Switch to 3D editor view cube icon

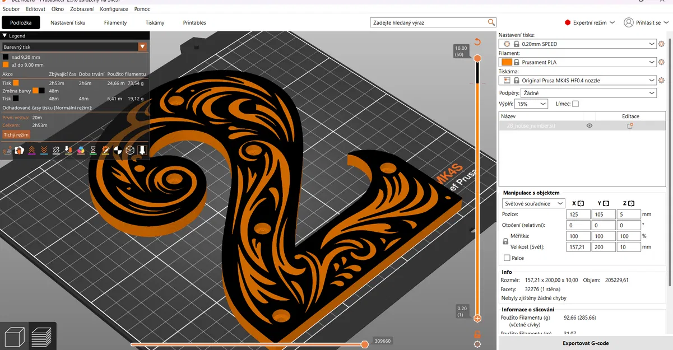click(x=14, y=335)
